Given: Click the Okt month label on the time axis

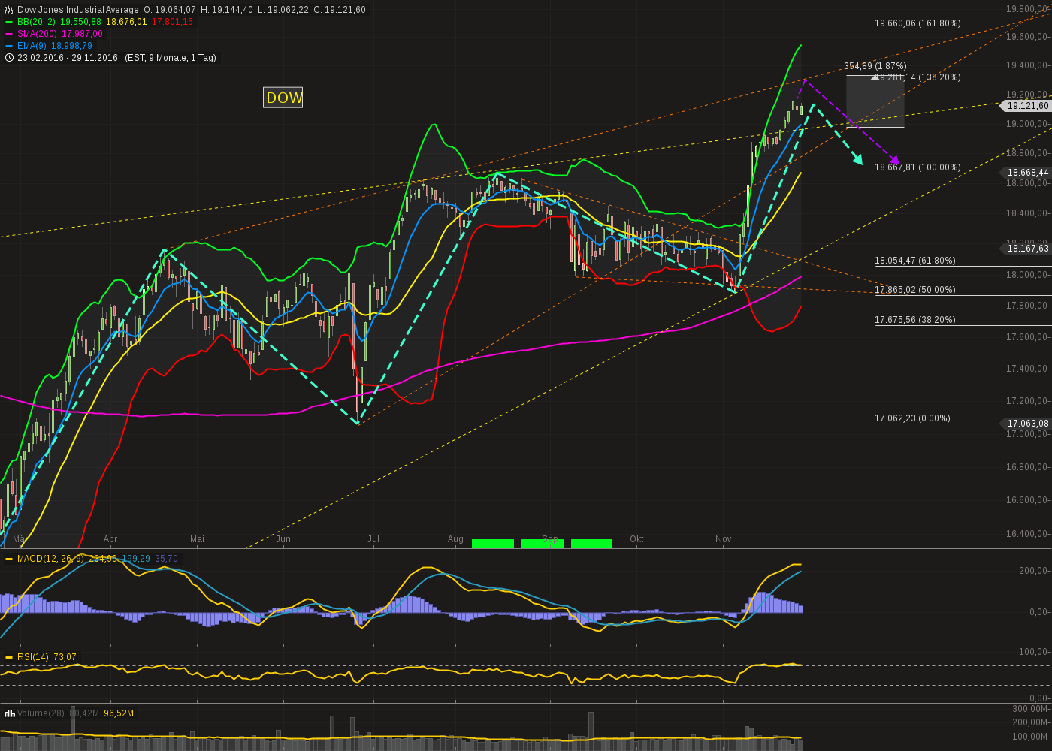Looking at the screenshot, I should [637, 539].
